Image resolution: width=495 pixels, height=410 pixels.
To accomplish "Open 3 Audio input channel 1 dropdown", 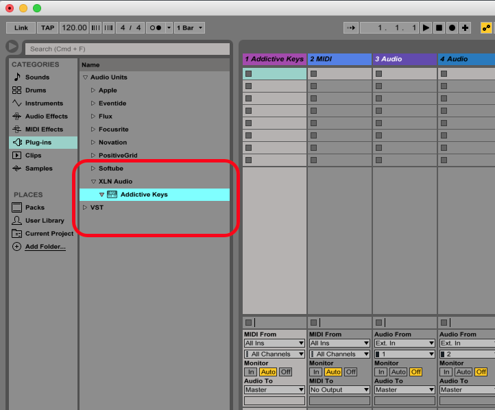I will point(405,354).
